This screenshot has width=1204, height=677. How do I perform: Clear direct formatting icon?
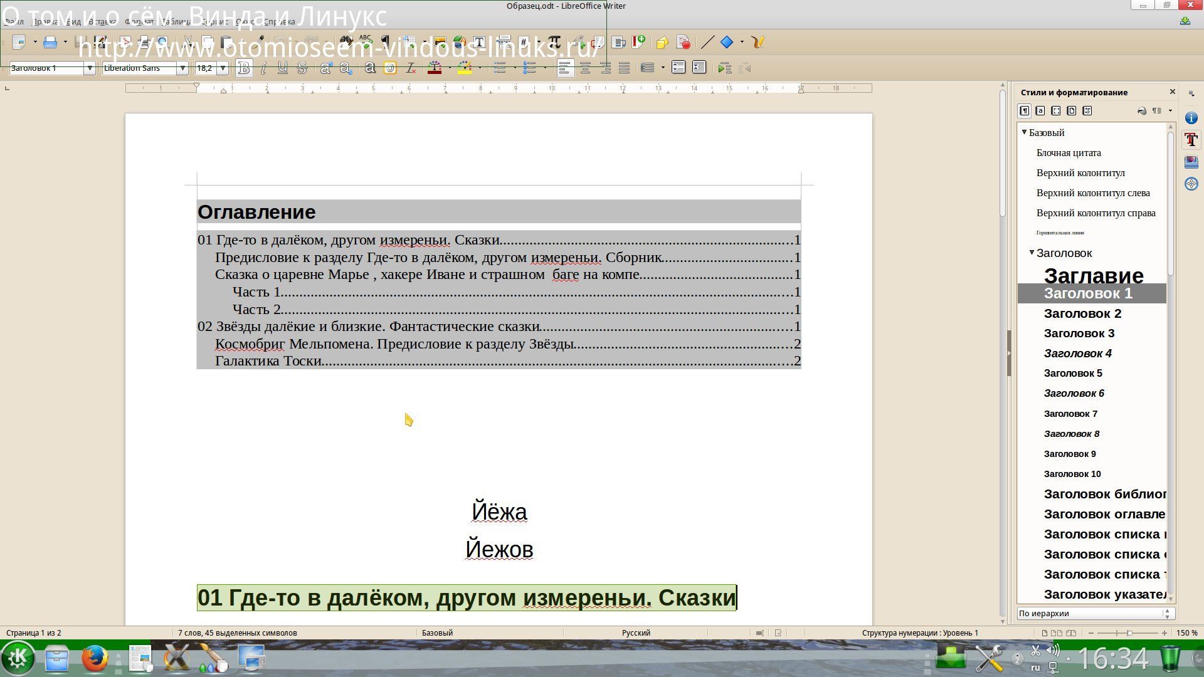(x=411, y=68)
